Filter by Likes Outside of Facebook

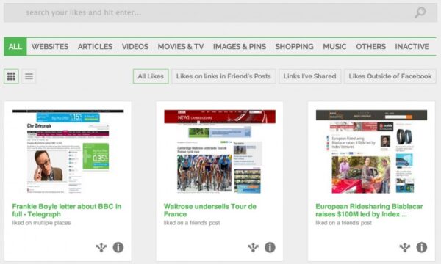coord(390,76)
